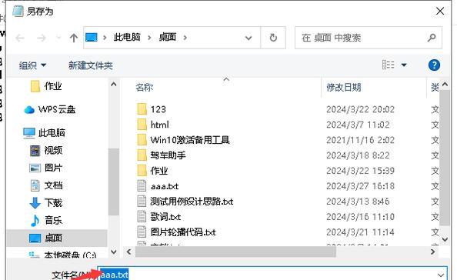Screen dimensions: 457x280
Task: Refresh the folder view
Action: [x=273, y=38]
